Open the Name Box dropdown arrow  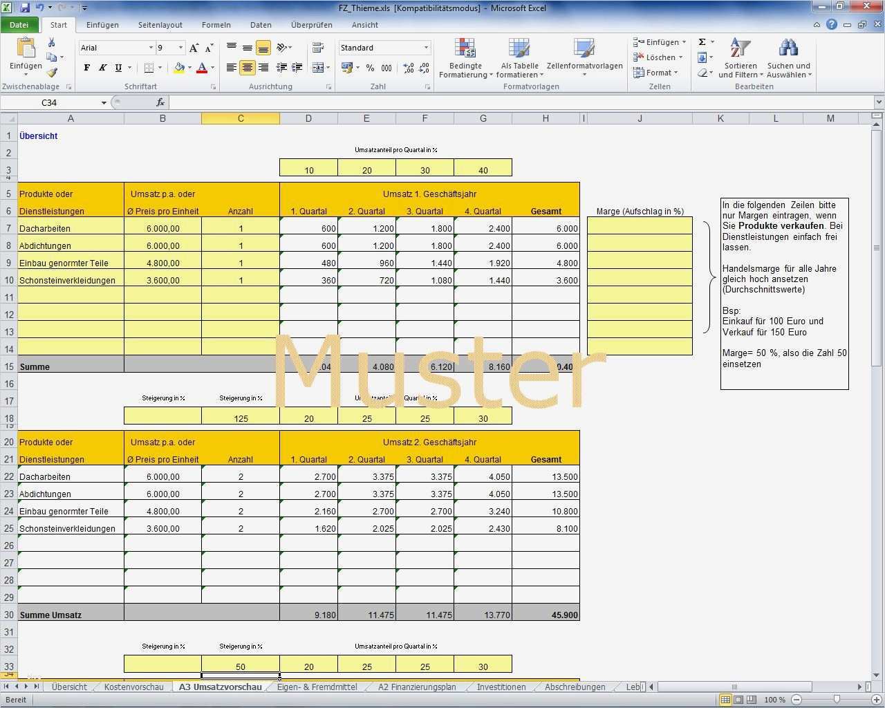tap(104, 102)
